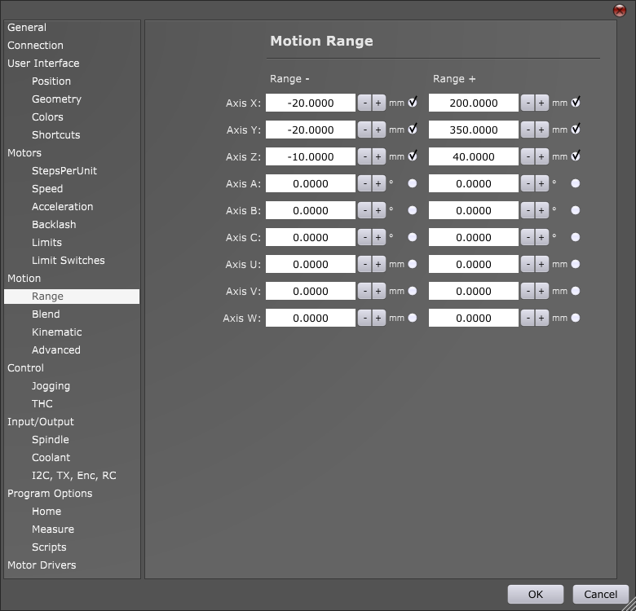Decrease Axis Z Range - with minus button
The image size is (636, 611).
pyautogui.click(x=364, y=156)
